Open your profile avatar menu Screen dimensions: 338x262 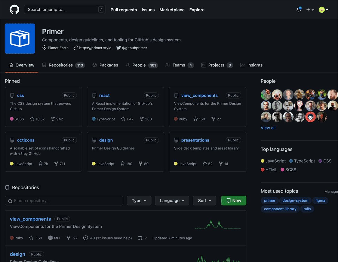click(x=323, y=10)
